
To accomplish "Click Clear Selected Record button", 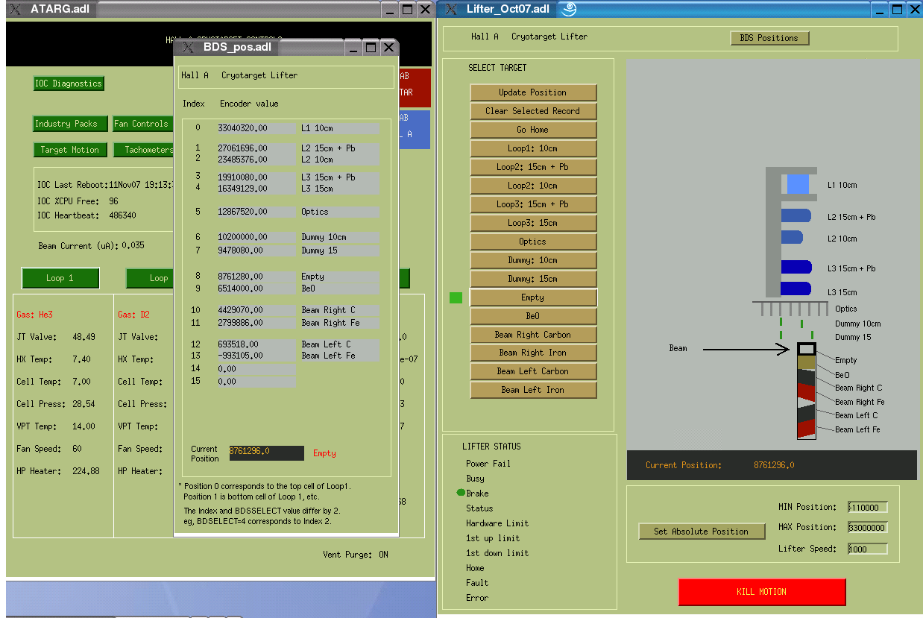I will 533,111.
